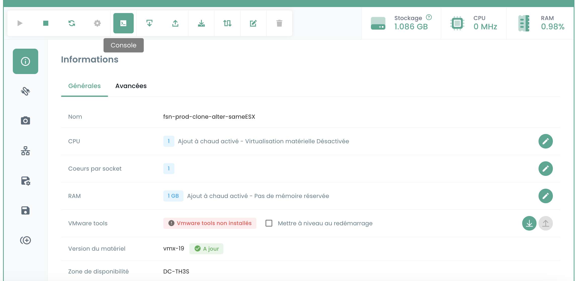The width and height of the screenshot is (580, 281).
Task: Click the VMware tools install download button
Action: coord(529,223)
